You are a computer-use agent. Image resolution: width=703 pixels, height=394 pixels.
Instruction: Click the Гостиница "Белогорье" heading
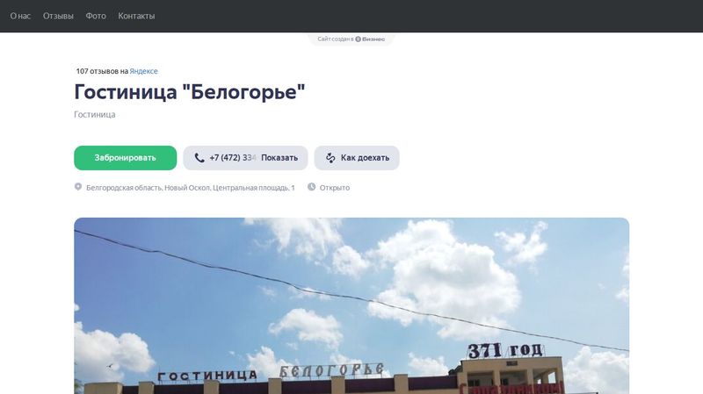[190, 92]
